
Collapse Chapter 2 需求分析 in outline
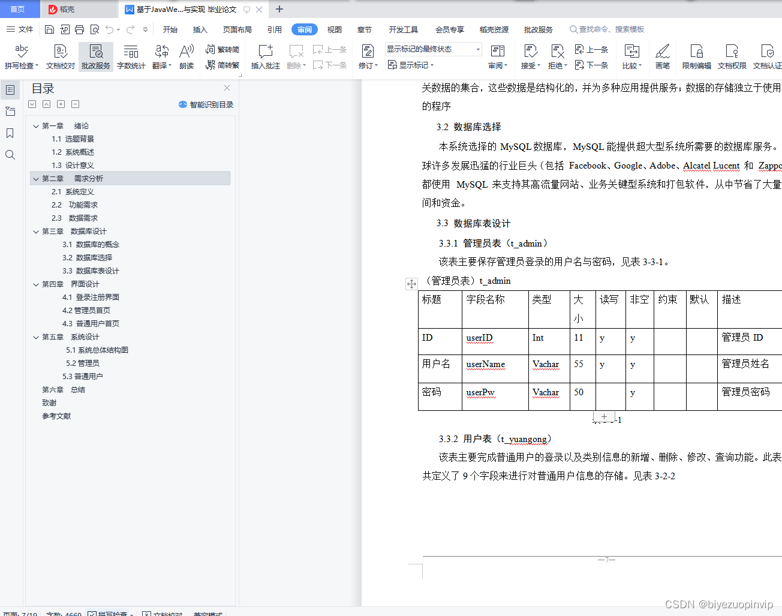[x=36, y=179]
